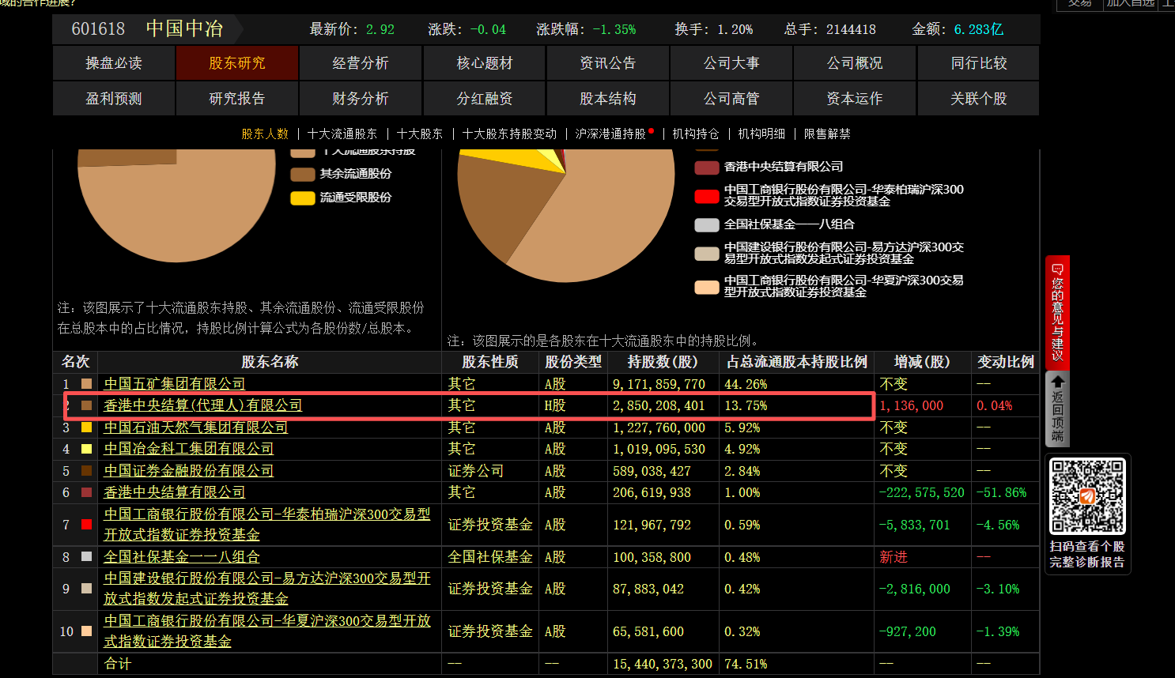This screenshot has width=1175, height=678.
Task: Go to the 股本结构 tab
Action: [608, 99]
